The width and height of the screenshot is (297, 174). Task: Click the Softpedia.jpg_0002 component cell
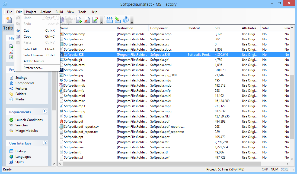[x=164, y=75]
